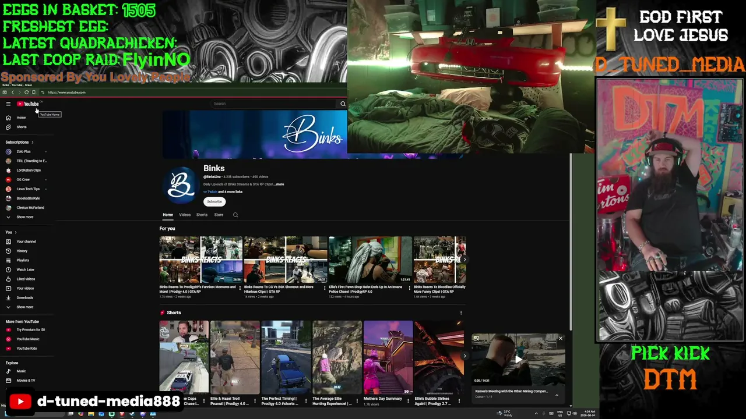Open the Ellie's First Pawn Shop Heist thumbnail
746x419 pixels.
pyautogui.click(x=370, y=260)
